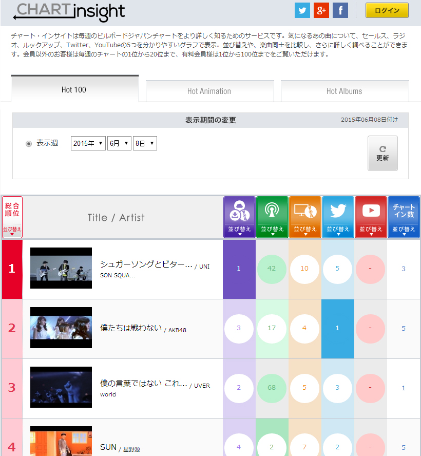Sort by 総合順位 overall rank
This screenshot has height=456, width=421.
click(12, 217)
